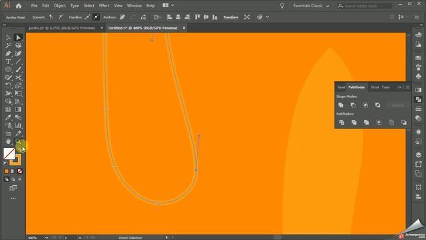Click the Minus Front shape mode icon
426x240 pixels.
click(353, 105)
